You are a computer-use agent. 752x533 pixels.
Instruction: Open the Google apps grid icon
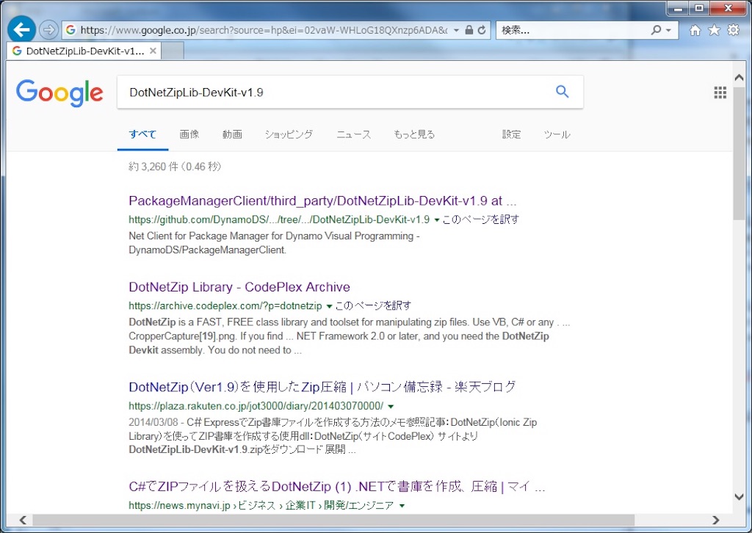(720, 92)
